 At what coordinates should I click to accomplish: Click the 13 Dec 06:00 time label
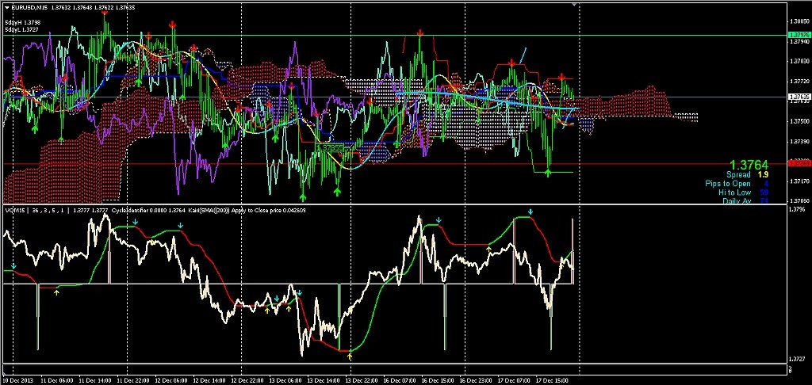[x=286, y=380]
